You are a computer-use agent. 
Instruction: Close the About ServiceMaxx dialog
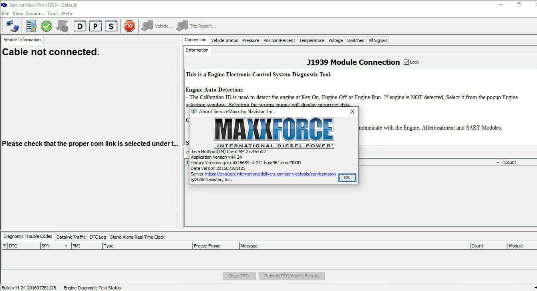point(352,112)
